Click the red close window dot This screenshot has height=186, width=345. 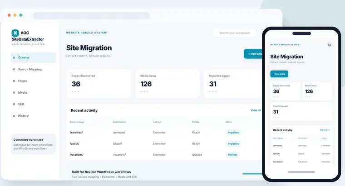point(9,15)
